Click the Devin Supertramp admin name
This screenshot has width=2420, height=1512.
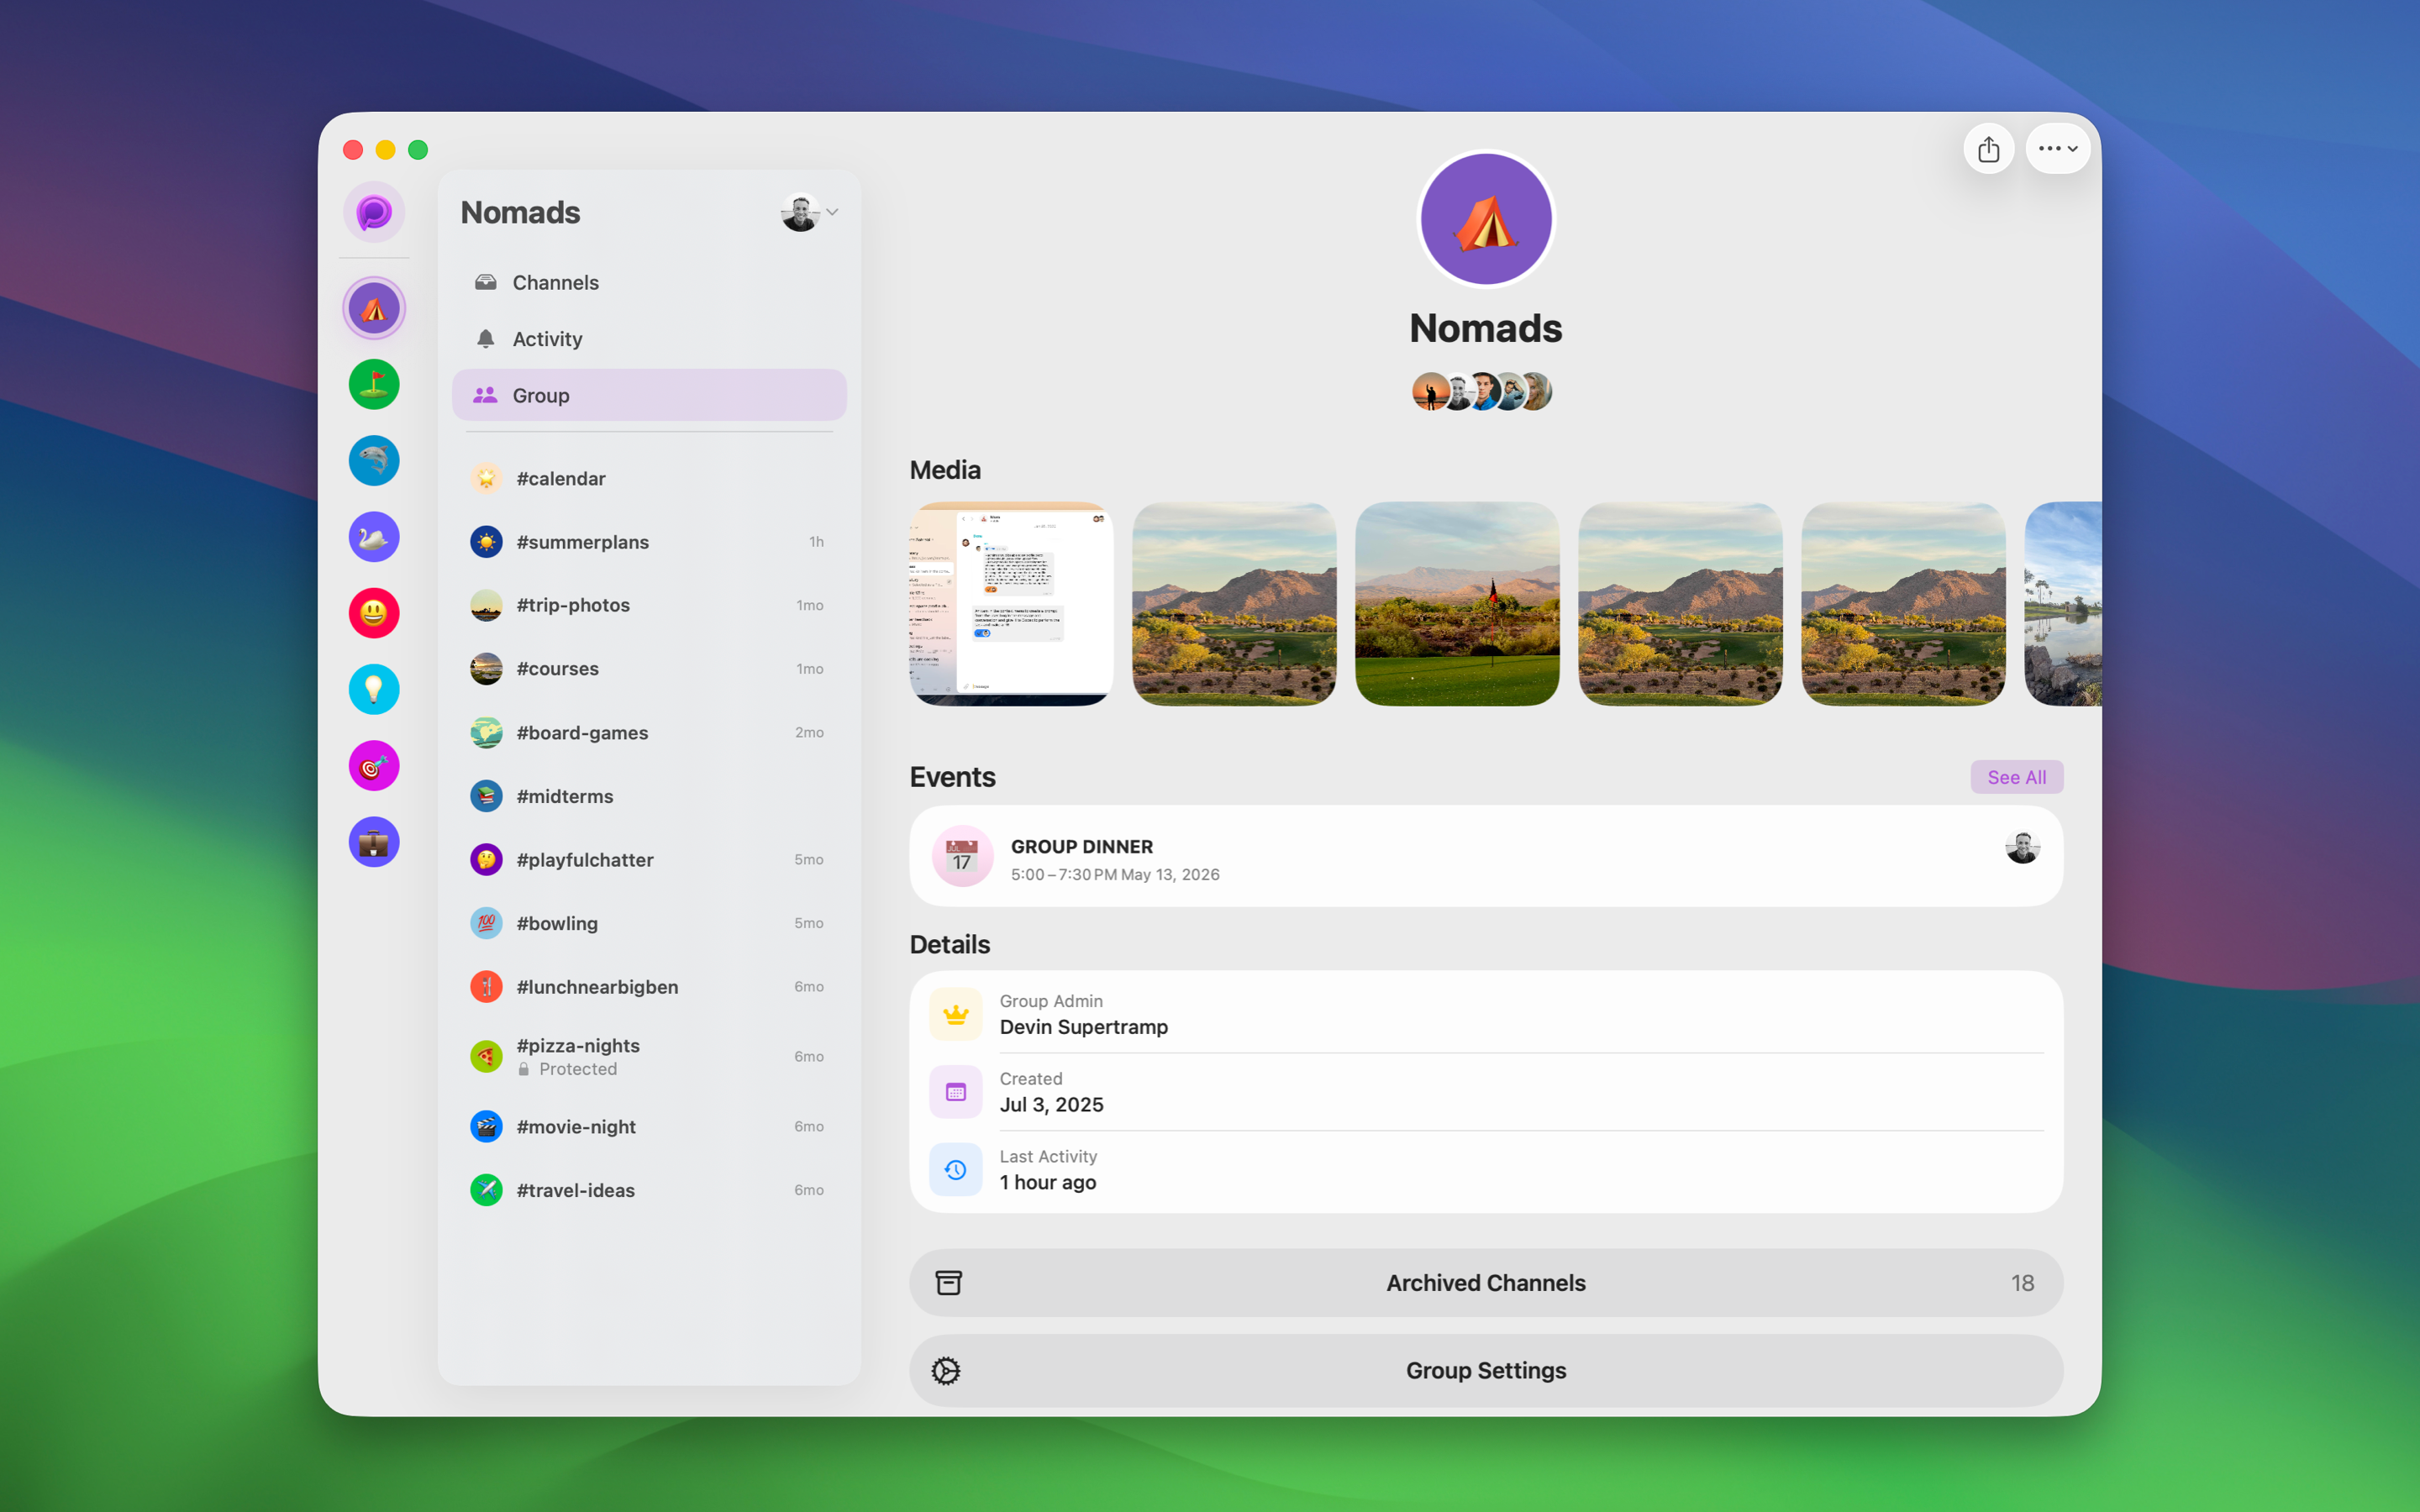1083,1027
